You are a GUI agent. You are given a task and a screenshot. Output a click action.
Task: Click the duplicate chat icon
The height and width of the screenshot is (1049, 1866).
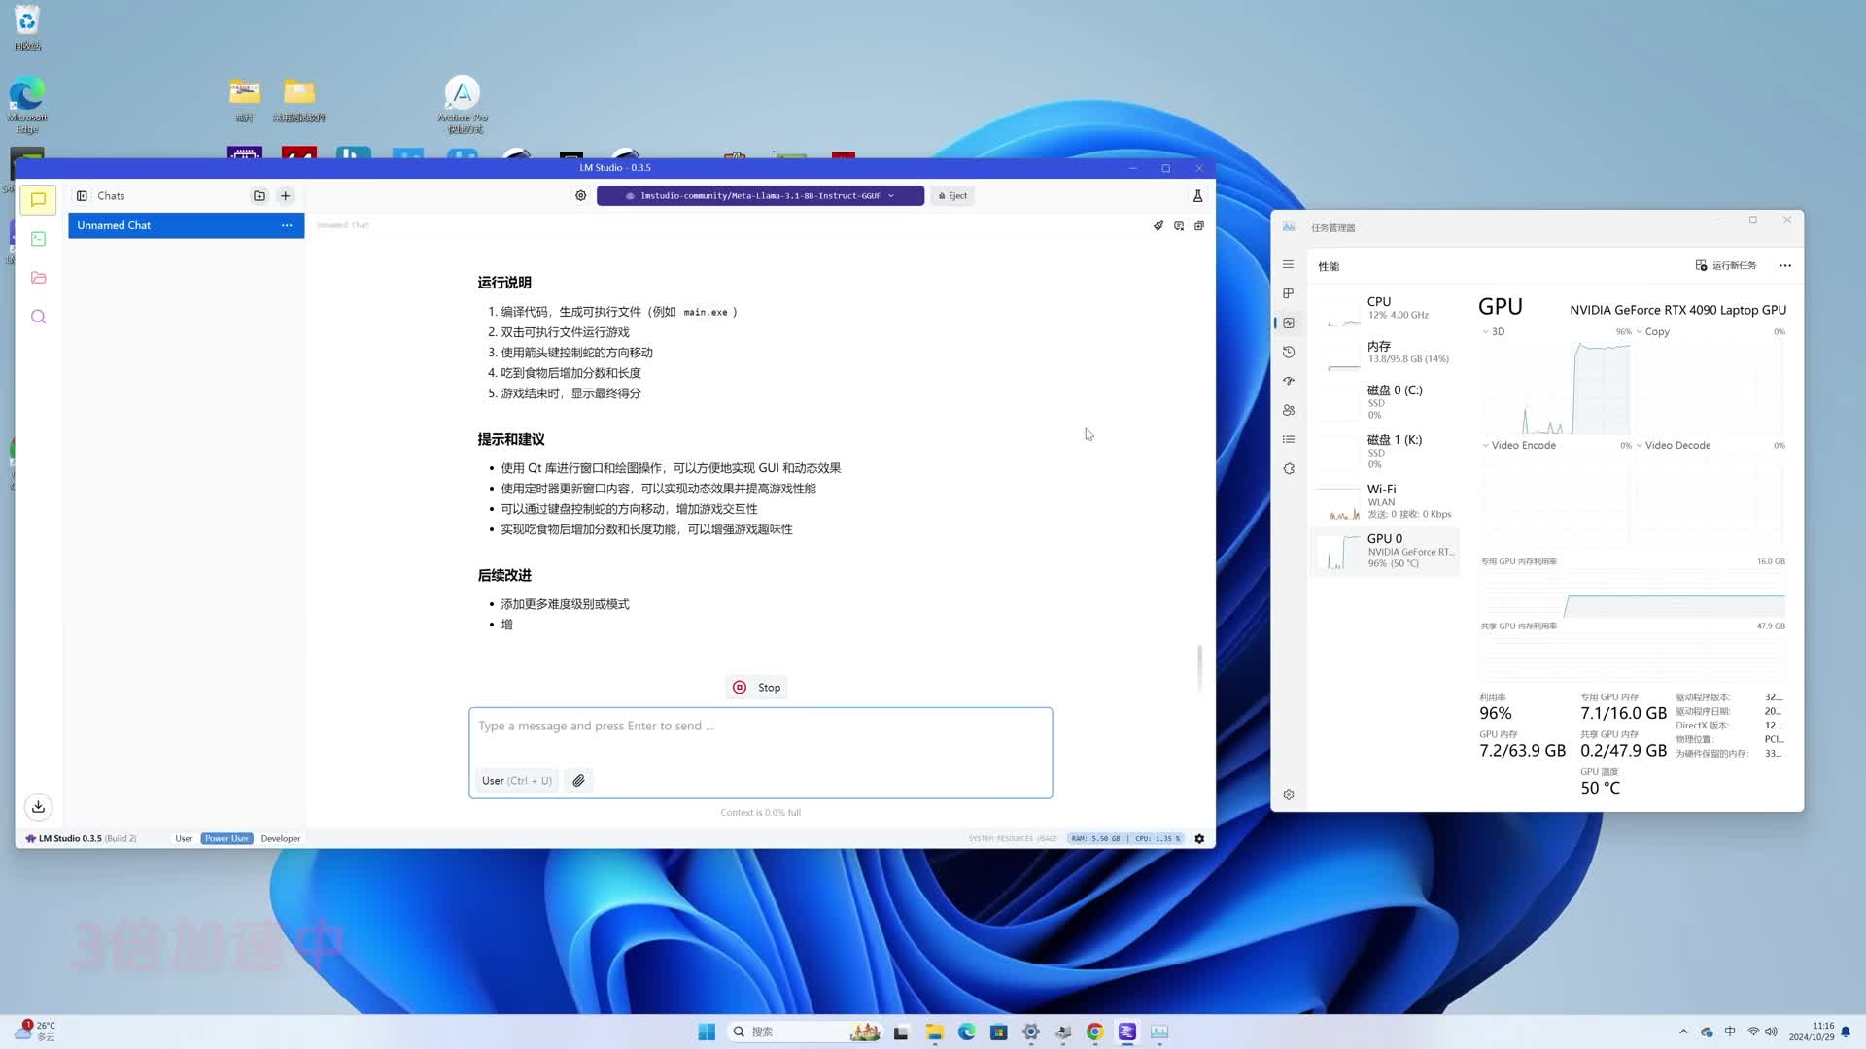[1199, 226]
